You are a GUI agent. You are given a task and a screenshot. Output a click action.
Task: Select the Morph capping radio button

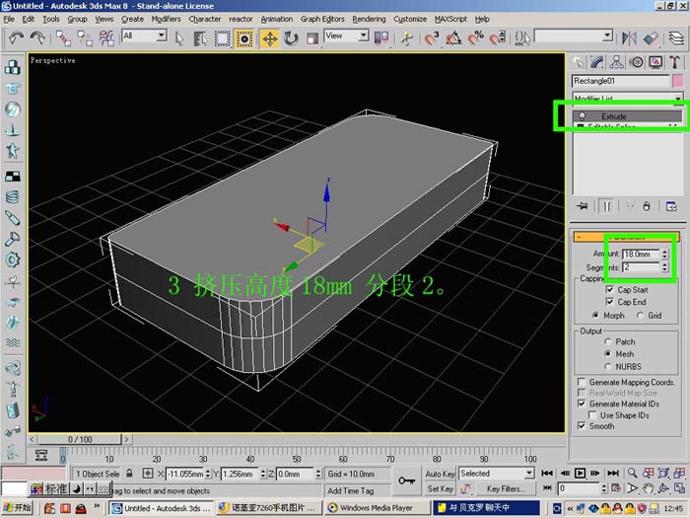(x=595, y=315)
